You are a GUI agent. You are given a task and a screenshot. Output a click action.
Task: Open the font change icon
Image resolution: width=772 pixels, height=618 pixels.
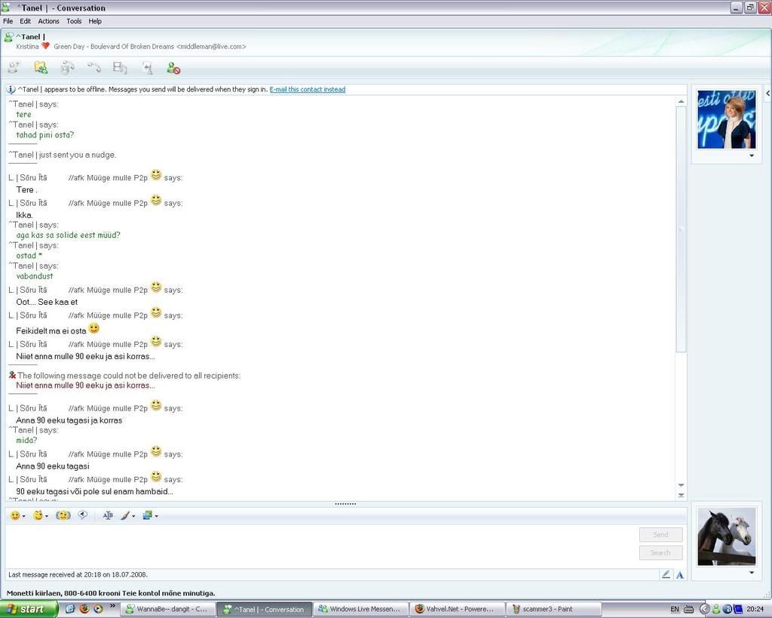pyautogui.click(x=108, y=515)
